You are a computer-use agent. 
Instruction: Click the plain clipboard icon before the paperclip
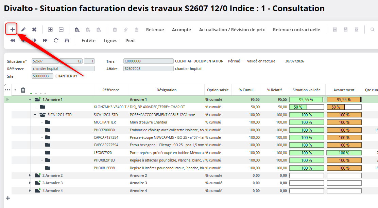[115, 30]
